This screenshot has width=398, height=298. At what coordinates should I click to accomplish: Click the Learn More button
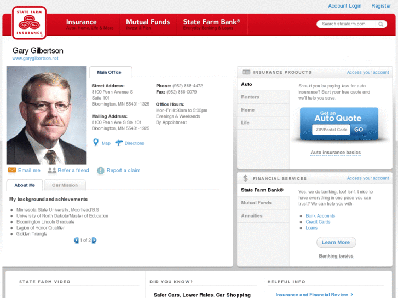(336, 242)
